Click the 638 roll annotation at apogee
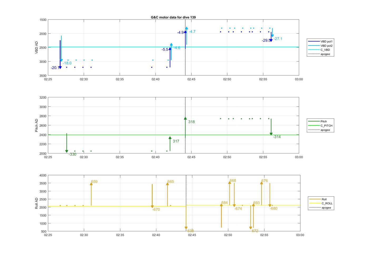Viewport: 369px width, 260px height. (x=191, y=231)
